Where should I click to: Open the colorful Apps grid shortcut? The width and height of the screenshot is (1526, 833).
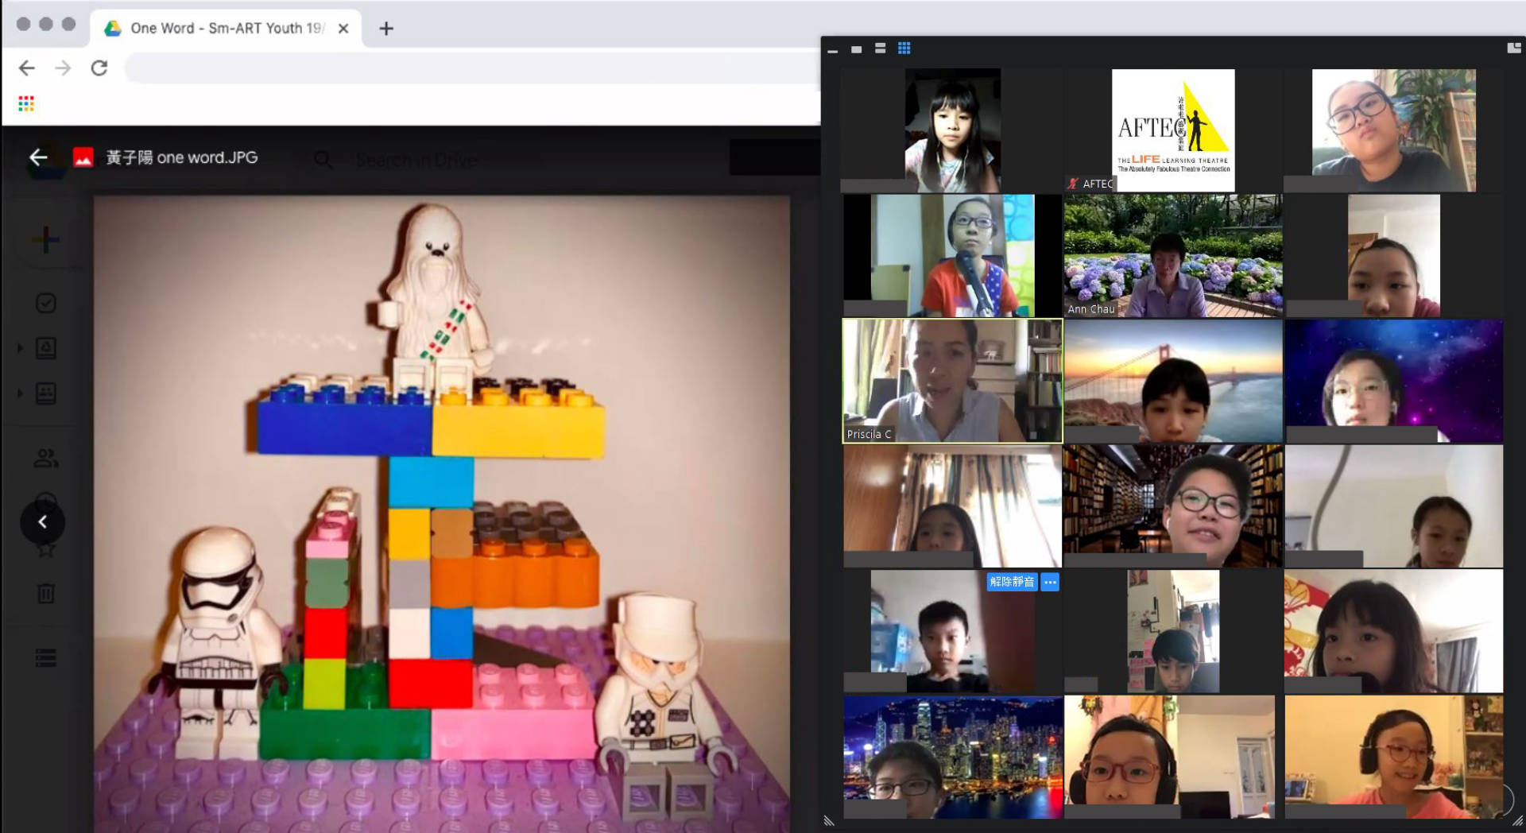point(26,103)
